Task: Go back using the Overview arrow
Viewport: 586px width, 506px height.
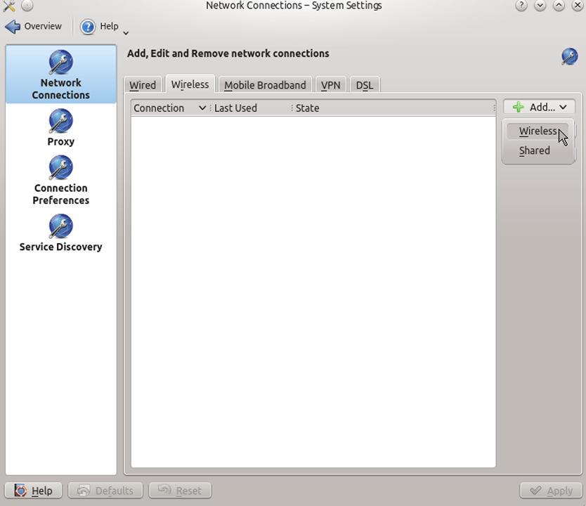Action: [x=13, y=27]
